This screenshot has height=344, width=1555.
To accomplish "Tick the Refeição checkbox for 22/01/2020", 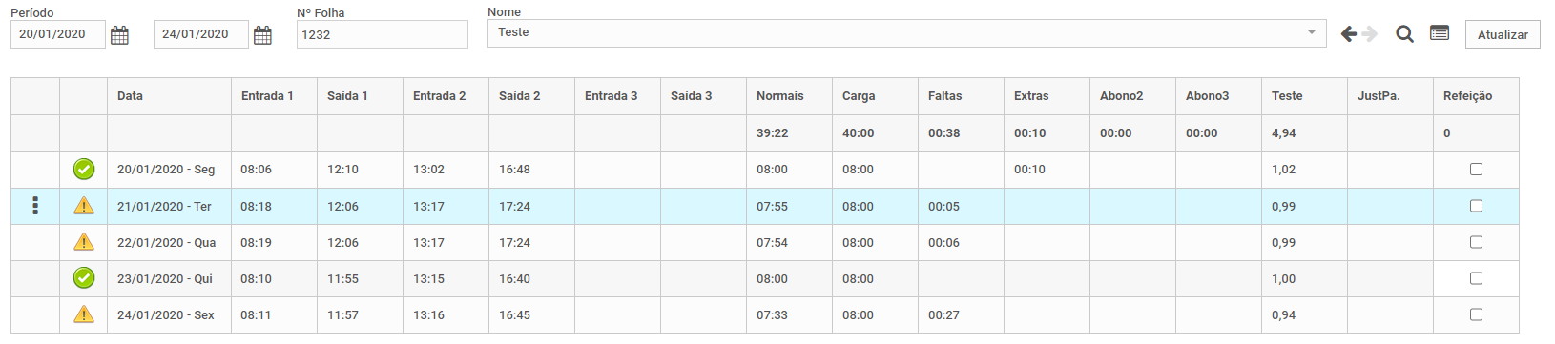I will (1476, 242).
